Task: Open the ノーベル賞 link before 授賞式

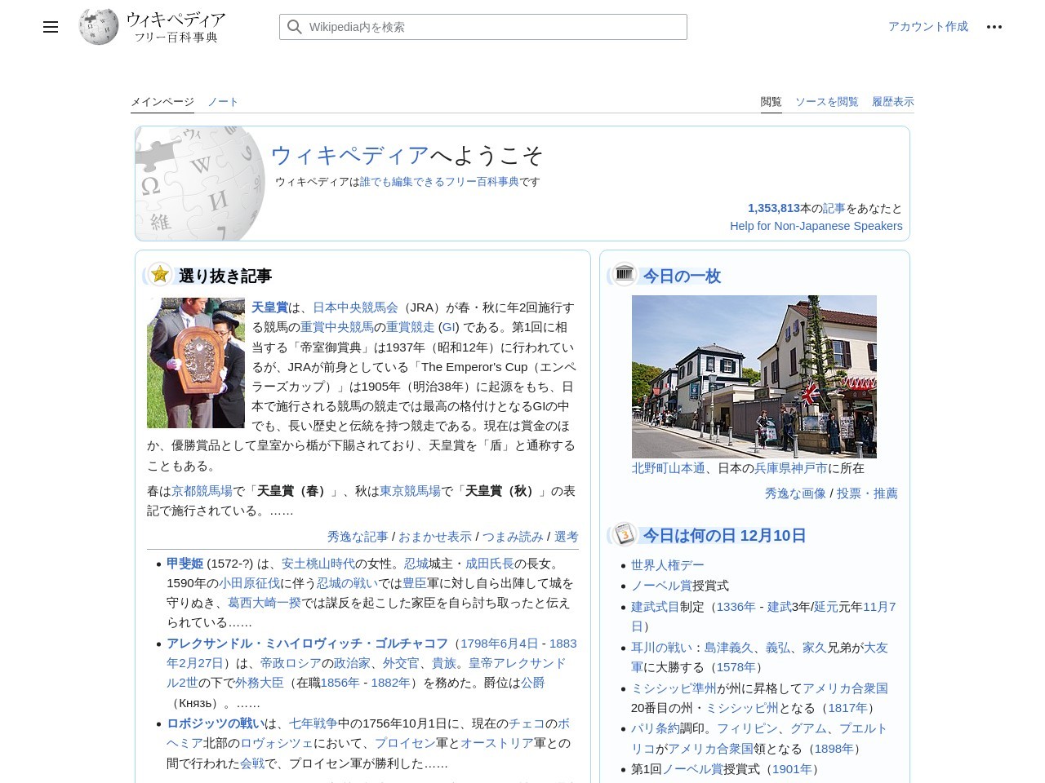Action: pyautogui.click(x=661, y=586)
